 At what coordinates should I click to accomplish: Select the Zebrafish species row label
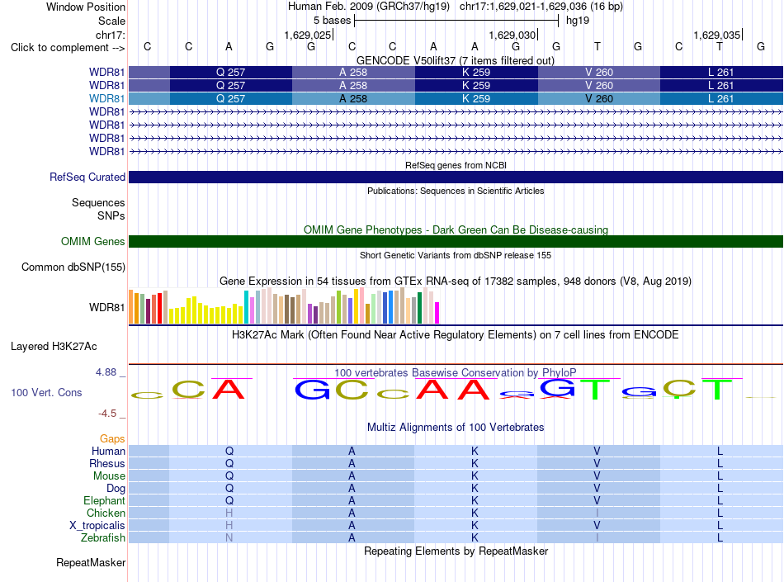pos(102,538)
